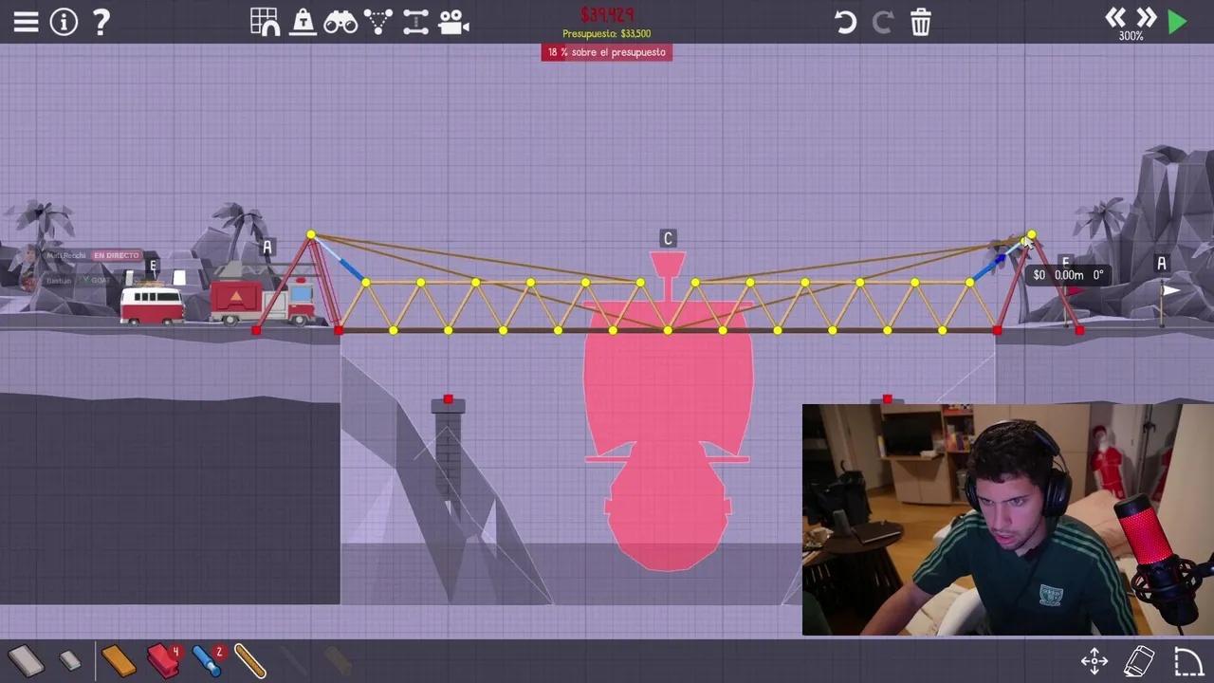Select the red steel material

(163, 660)
